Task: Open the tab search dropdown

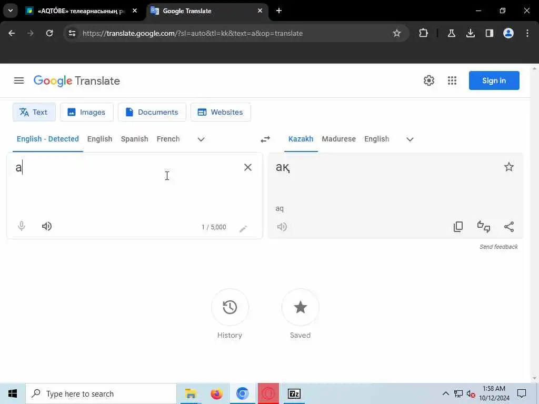Action: [x=11, y=11]
